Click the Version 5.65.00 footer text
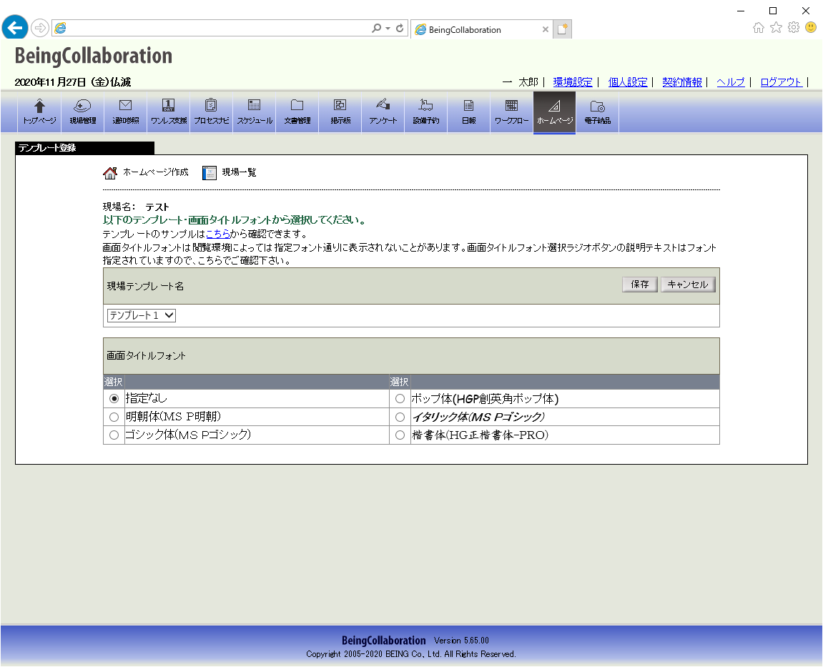This screenshot has height=667, width=823. tap(461, 641)
